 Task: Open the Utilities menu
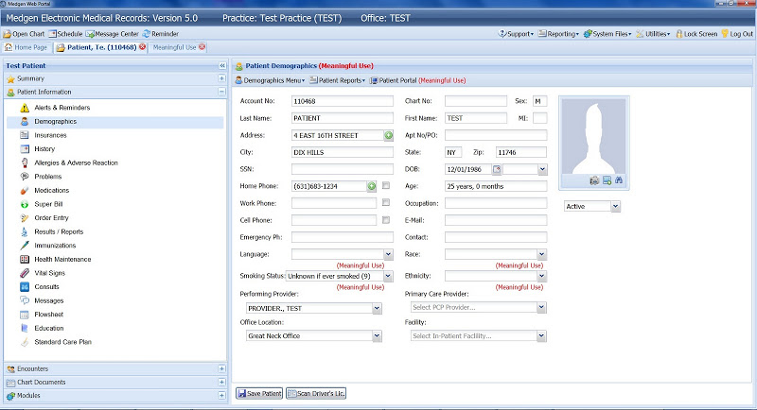coord(653,34)
